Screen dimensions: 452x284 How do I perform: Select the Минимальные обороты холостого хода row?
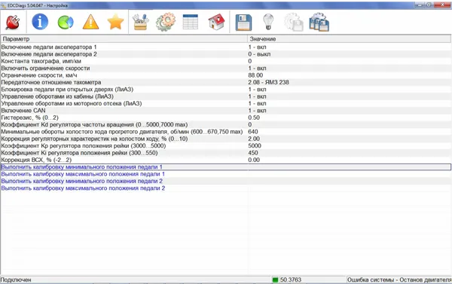[226, 132]
